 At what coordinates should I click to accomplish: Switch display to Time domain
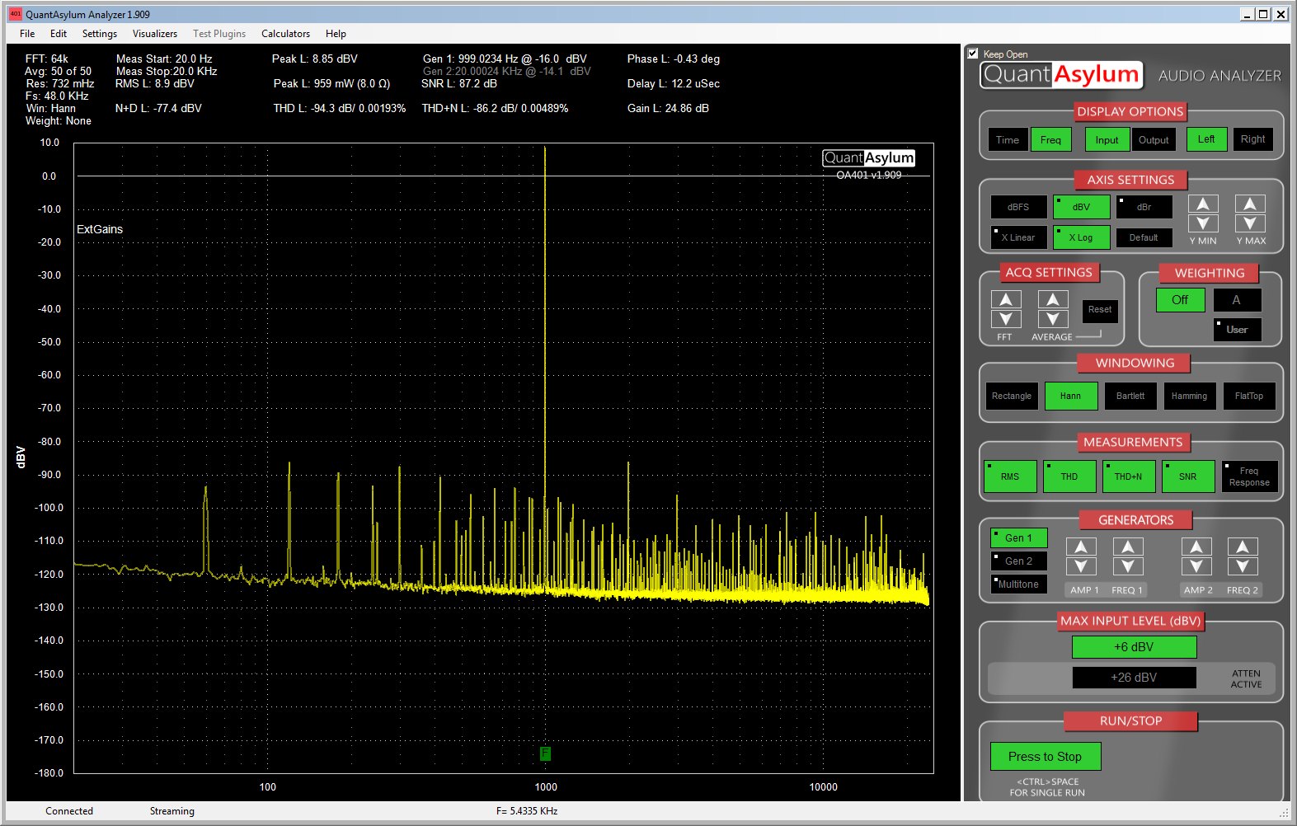[1008, 140]
